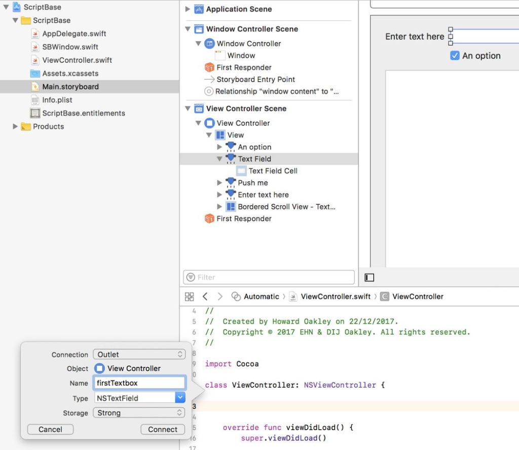The image size is (519, 450).
Task: Uncheck the An option checkbox
Action: (x=455, y=56)
